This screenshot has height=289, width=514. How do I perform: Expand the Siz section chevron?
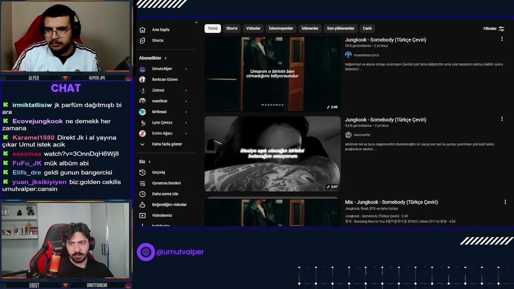click(149, 162)
